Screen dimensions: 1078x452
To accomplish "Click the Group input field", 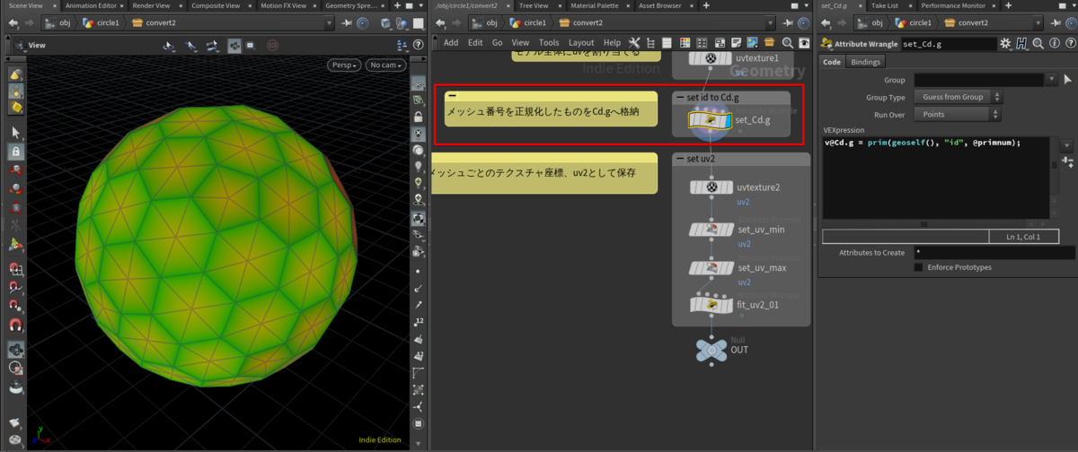I will click(x=979, y=79).
